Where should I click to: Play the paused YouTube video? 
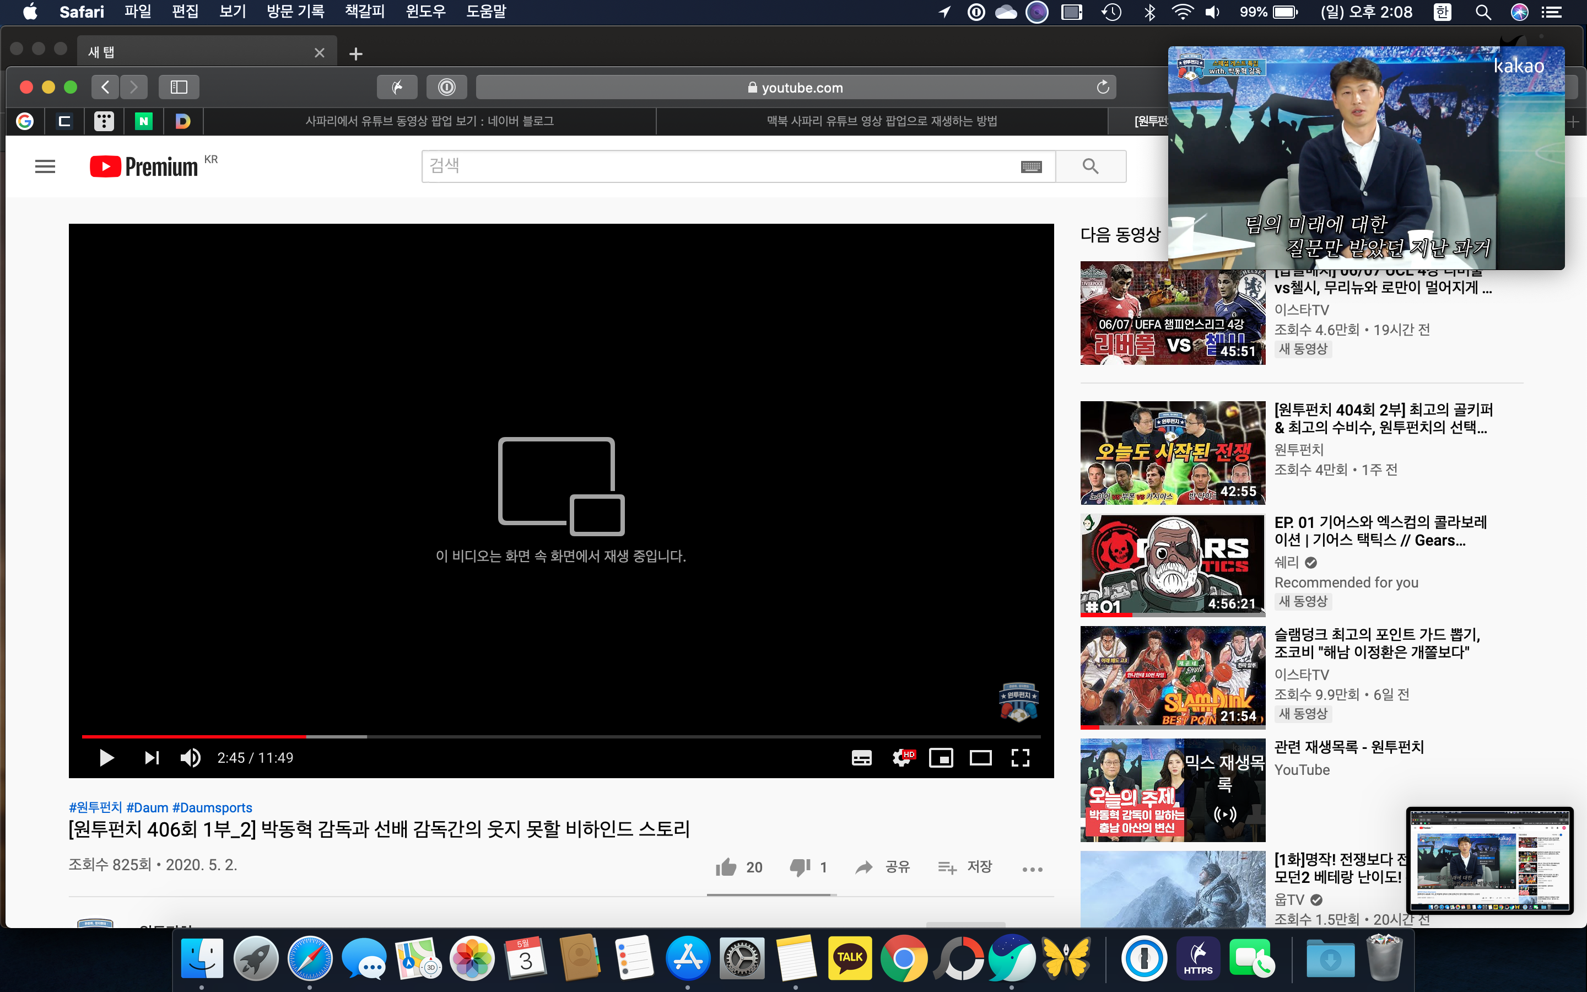pyautogui.click(x=106, y=758)
